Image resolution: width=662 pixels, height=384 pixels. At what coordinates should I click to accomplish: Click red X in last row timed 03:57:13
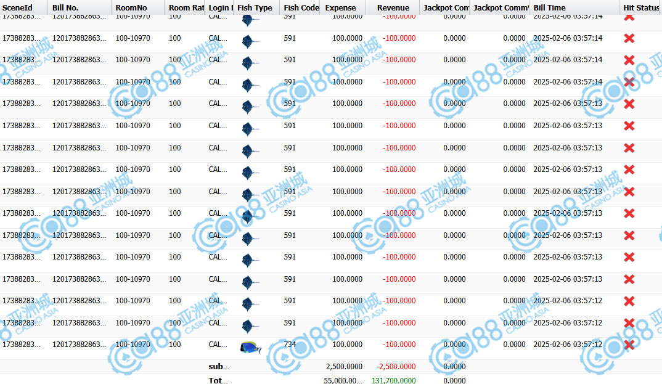(x=629, y=279)
